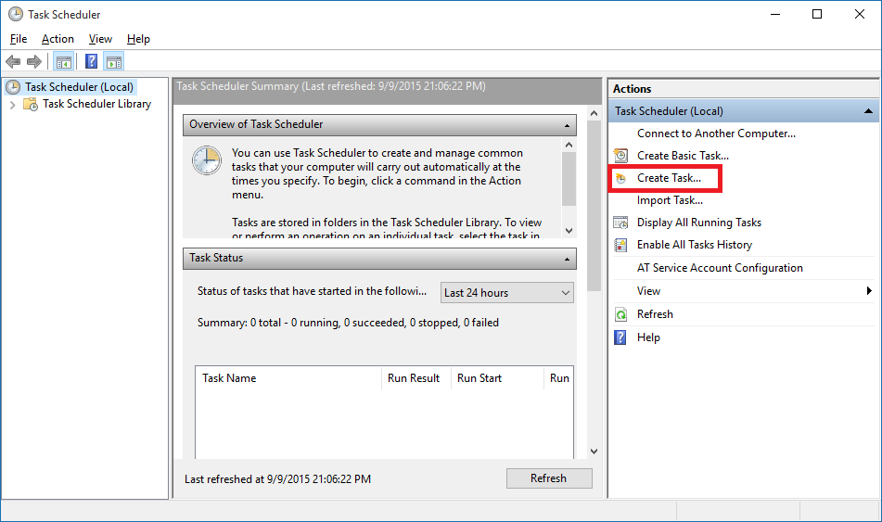Image resolution: width=882 pixels, height=522 pixels.
Task: Click the Back arrow in the toolbar
Action: [x=13, y=62]
